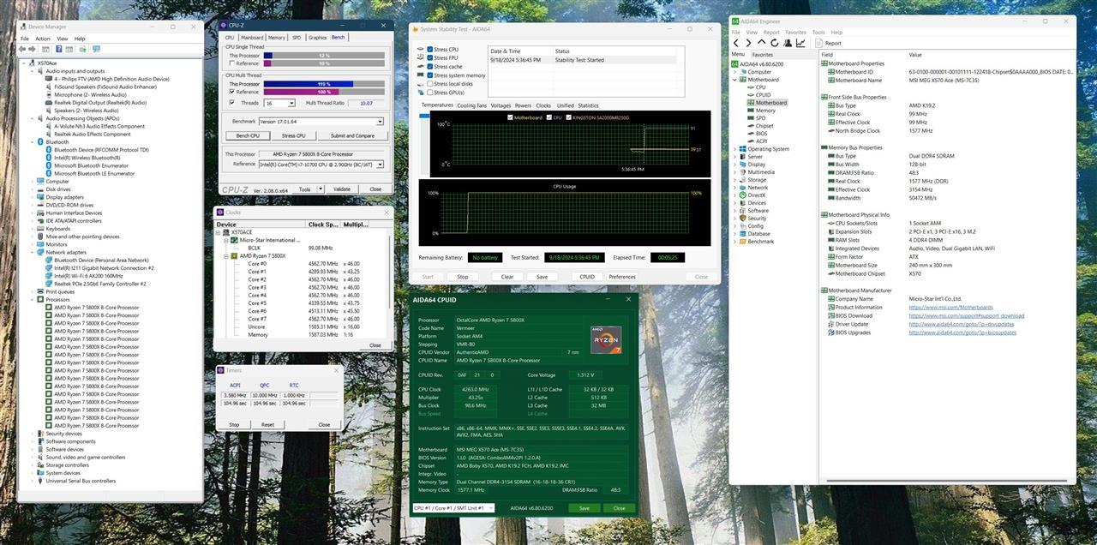Image resolution: width=1097 pixels, height=545 pixels.
Task: Toggle Motherboard temperature graph checkbox
Action: [x=511, y=117]
